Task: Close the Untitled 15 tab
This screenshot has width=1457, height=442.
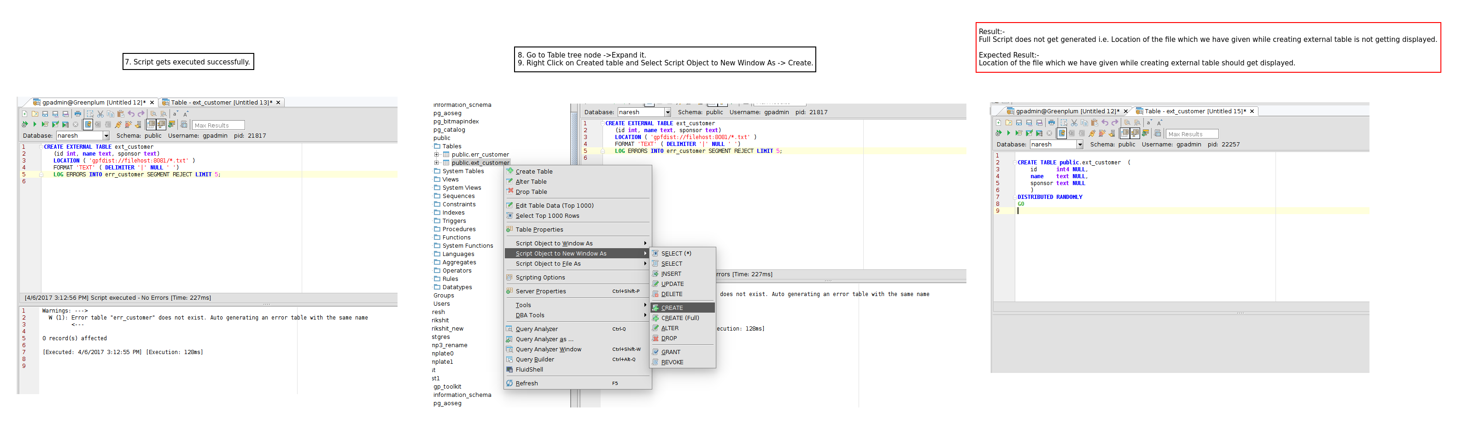Action: coord(1252,111)
